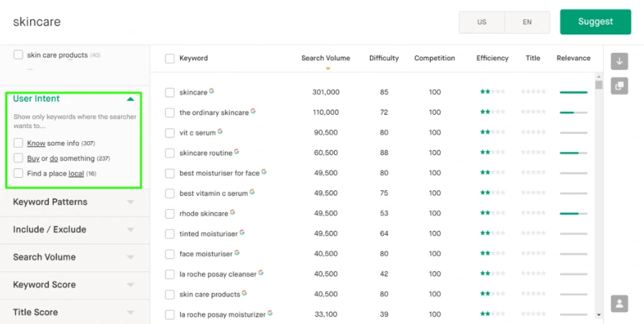Sort by Title column header
Image resolution: width=644 pixels, height=324 pixels.
point(533,59)
